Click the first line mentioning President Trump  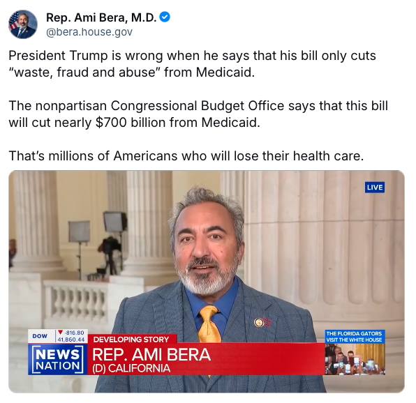(192, 56)
